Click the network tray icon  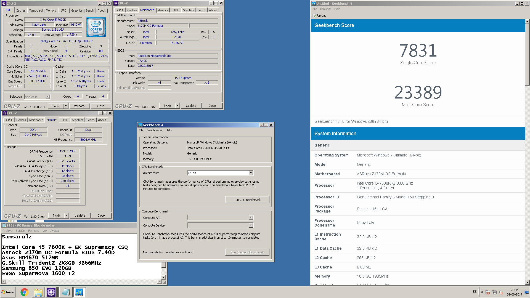[x=494, y=292]
